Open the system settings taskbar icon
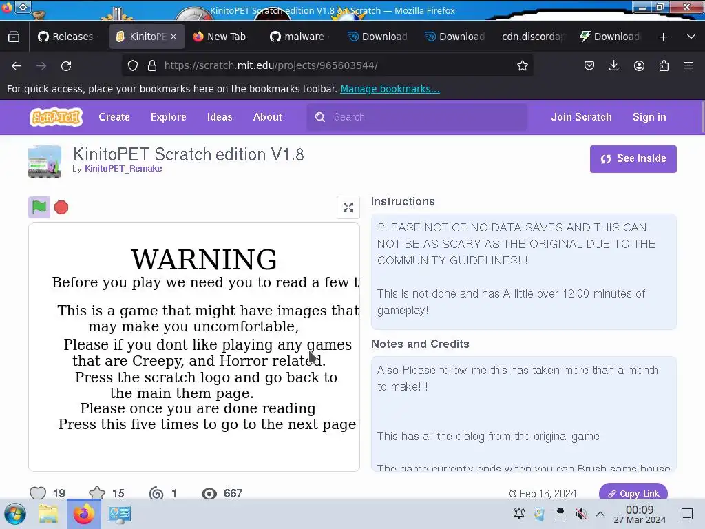Screen dimensions: 705x529 coord(120,514)
